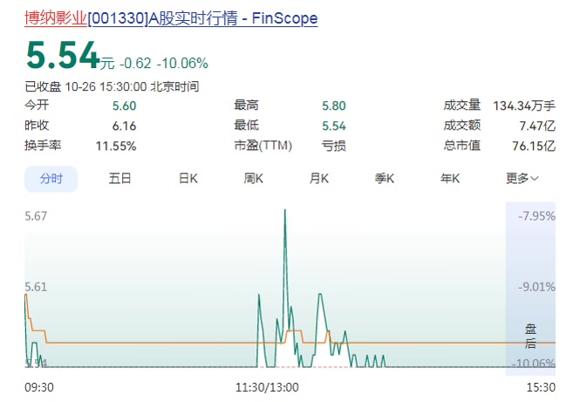The height and width of the screenshot is (402, 580).
Task: Click the highest price spike on chart
Action: point(285,210)
